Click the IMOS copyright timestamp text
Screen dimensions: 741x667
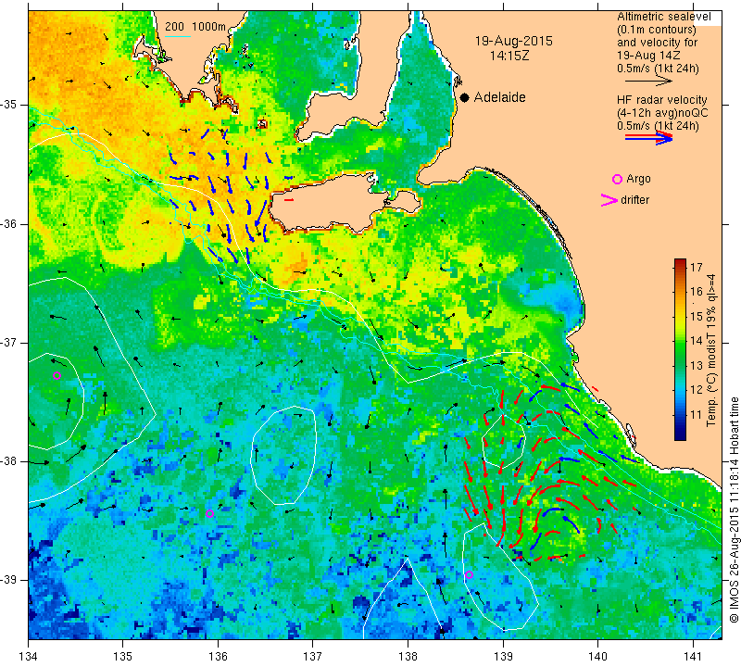[x=734, y=510]
